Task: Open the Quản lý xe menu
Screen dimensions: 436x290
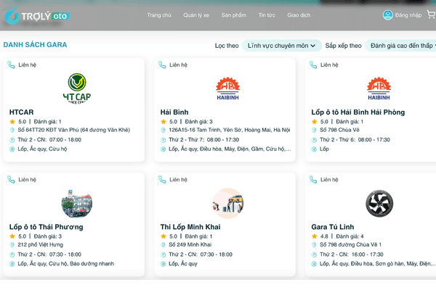Action: coord(196,15)
